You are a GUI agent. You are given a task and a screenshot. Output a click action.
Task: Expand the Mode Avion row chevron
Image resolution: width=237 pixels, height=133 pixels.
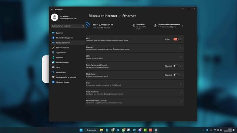coord(181,75)
